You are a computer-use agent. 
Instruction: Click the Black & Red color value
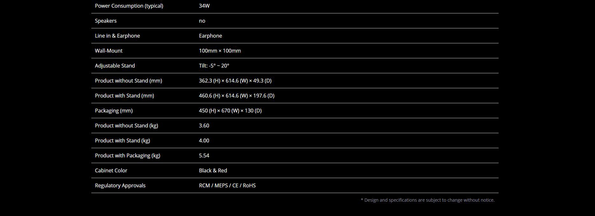coord(213,170)
